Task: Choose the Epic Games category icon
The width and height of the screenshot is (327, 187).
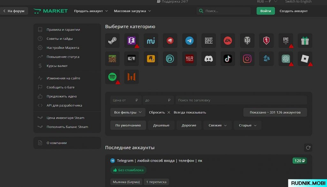Action: click(285, 41)
